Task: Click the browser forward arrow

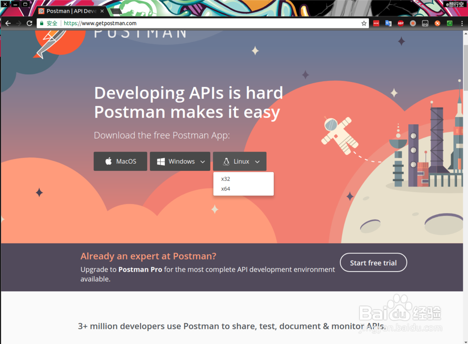Action: 19,23
